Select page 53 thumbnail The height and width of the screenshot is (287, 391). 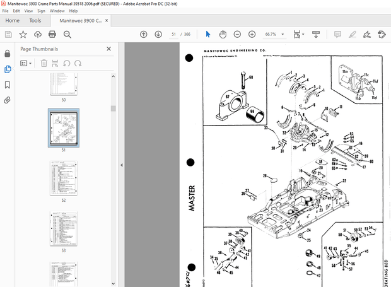tap(64, 228)
